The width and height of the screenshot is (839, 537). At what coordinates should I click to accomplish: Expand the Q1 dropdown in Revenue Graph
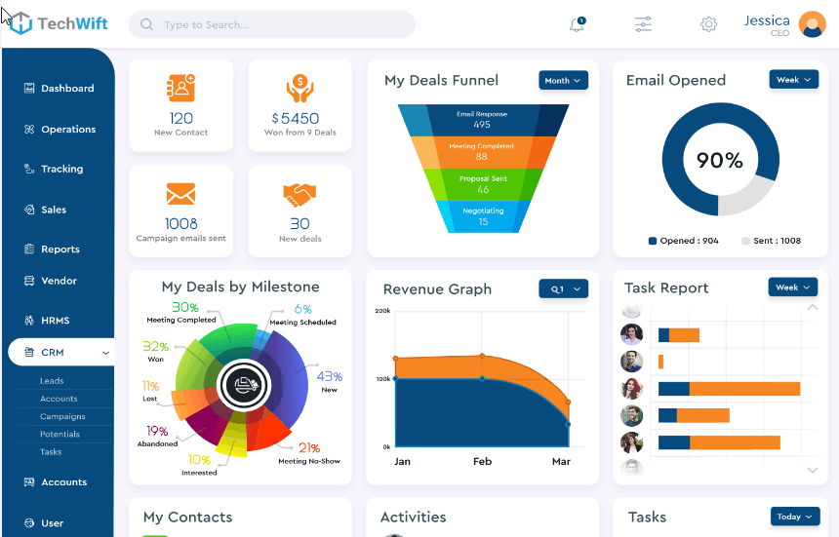[563, 288]
